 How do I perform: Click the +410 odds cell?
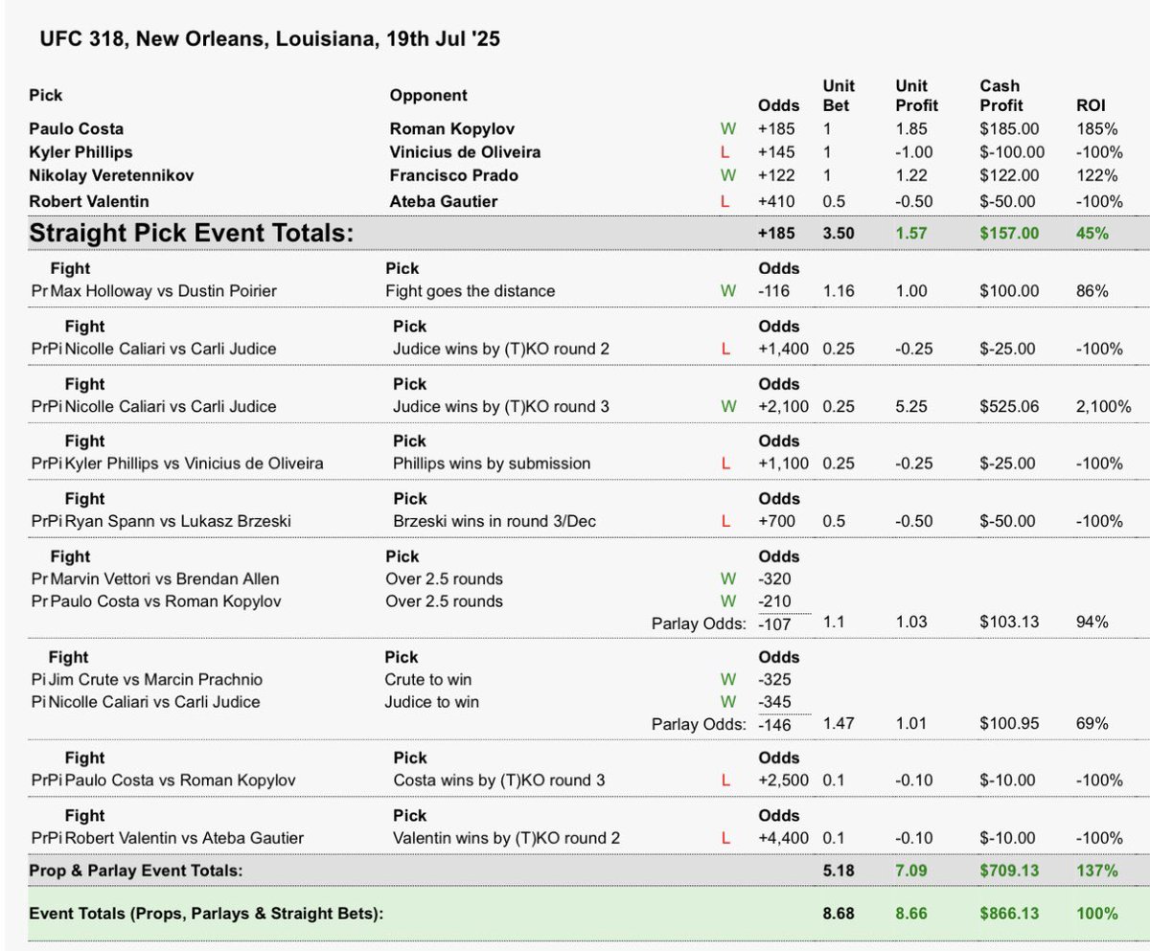(x=778, y=201)
